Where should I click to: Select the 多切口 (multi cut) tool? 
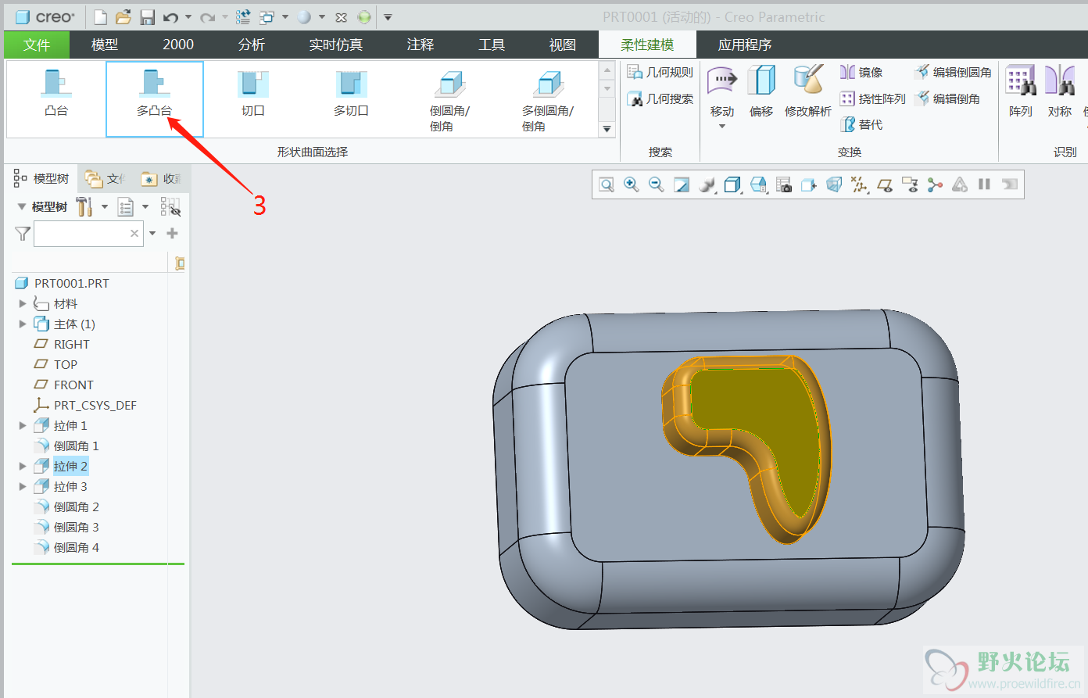click(351, 93)
